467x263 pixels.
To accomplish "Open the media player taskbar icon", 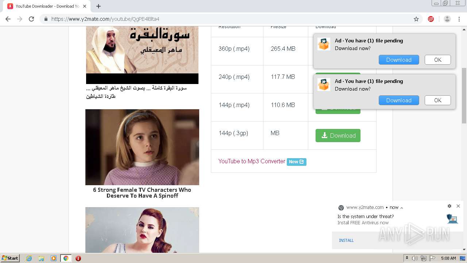I will tap(54, 258).
